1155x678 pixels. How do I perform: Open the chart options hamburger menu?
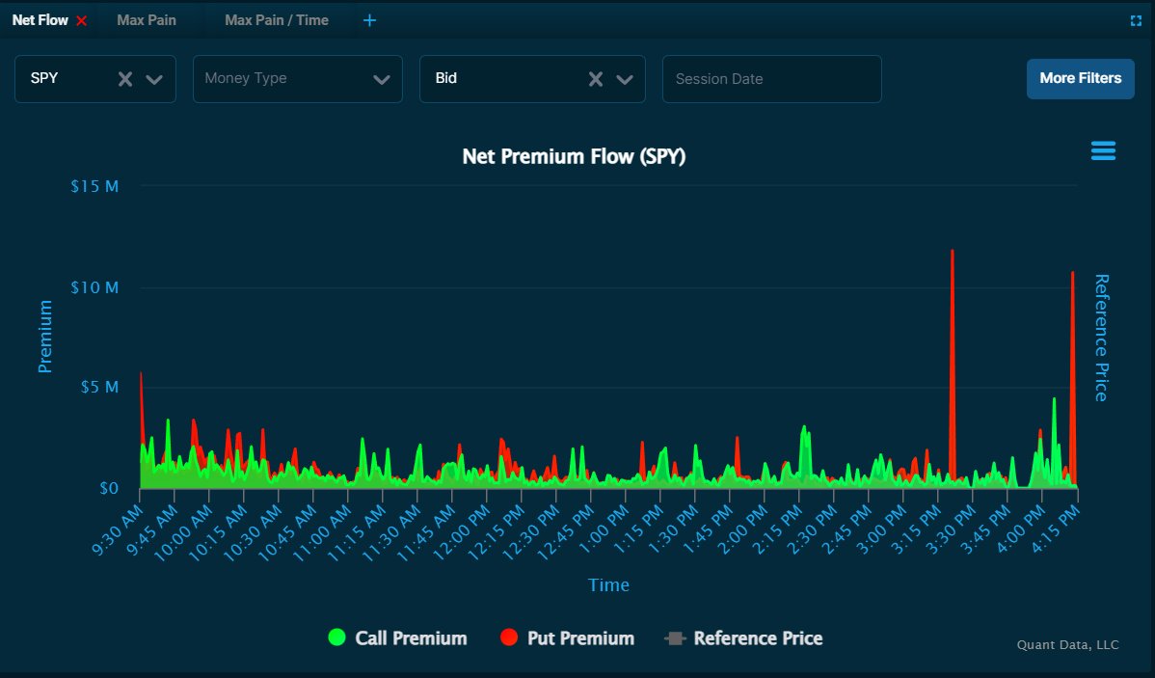point(1102,150)
